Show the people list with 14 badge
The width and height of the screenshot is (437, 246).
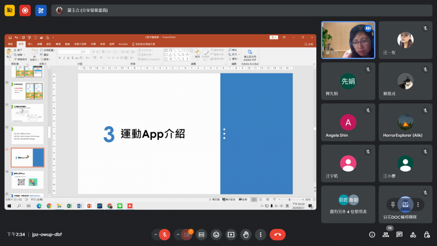(x=386, y=235)
